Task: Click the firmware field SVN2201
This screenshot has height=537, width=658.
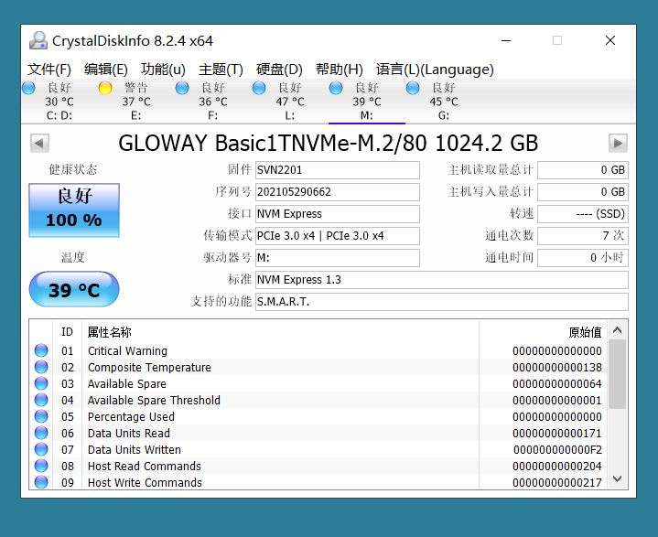Action: (338, 170)
